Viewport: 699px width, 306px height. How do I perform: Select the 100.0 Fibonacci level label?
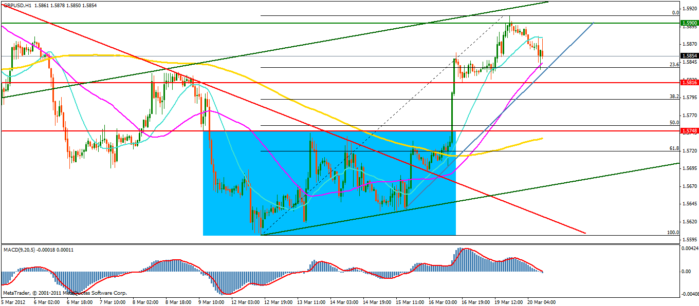pyautogui.click(x=673, y=232)
